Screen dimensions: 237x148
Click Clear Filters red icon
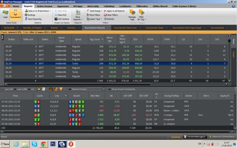pos(105,15)
